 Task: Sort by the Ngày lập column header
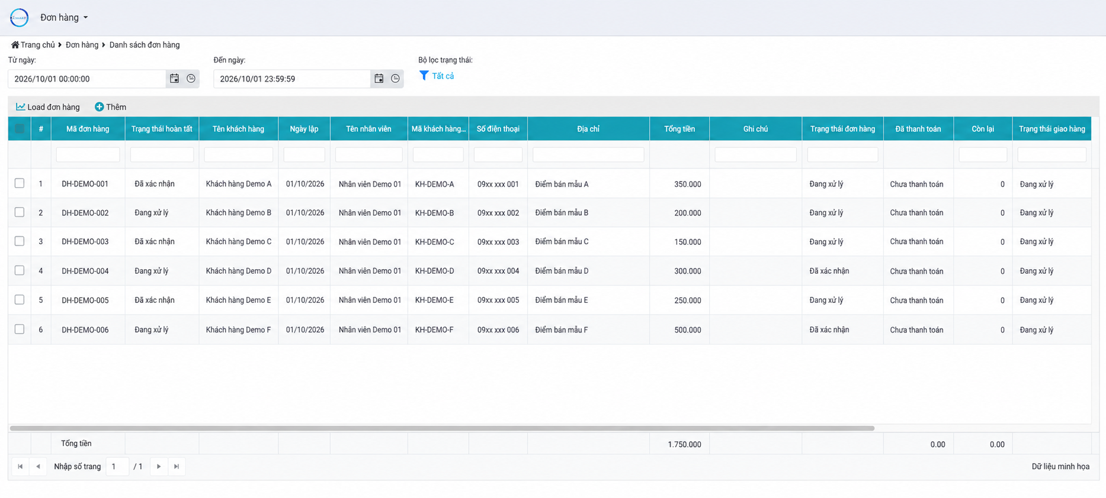click(304, 129)
